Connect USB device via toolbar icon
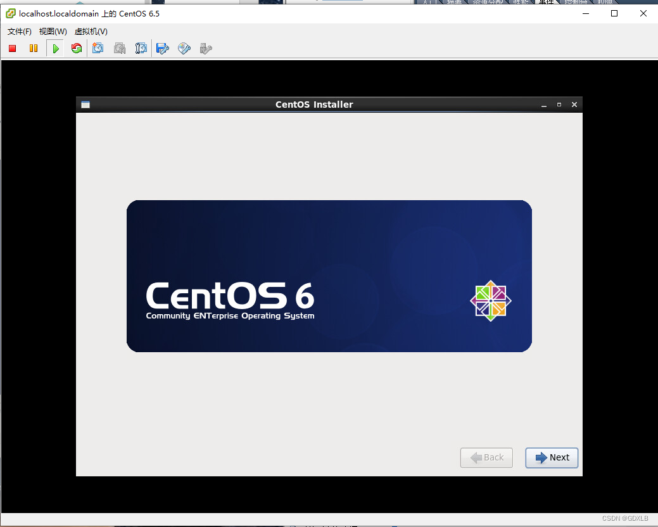Viewport: 658px width, 527px height. [205, 48]
